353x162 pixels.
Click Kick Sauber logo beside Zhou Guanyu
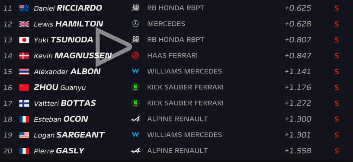click(135, 87)
